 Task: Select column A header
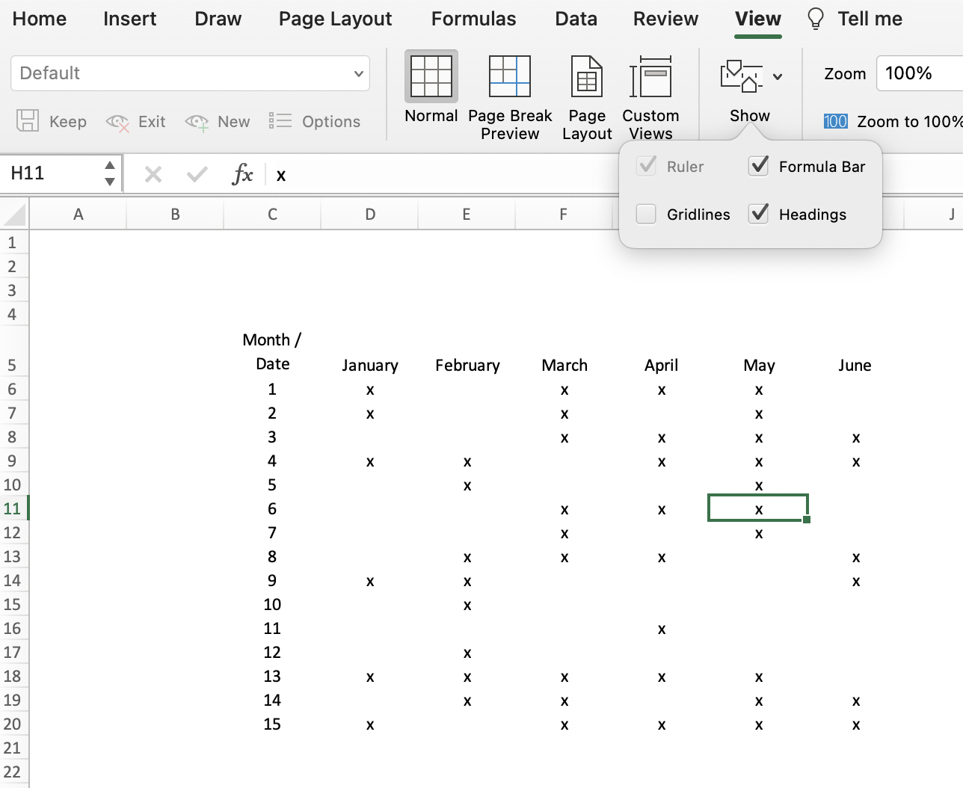[78, 215]
